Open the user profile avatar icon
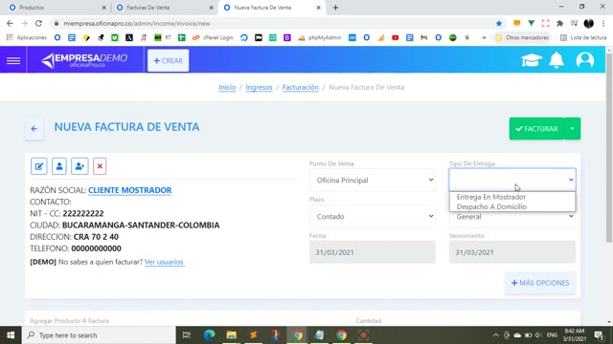This screenshot has height=344, width=613. coord(585,60)
